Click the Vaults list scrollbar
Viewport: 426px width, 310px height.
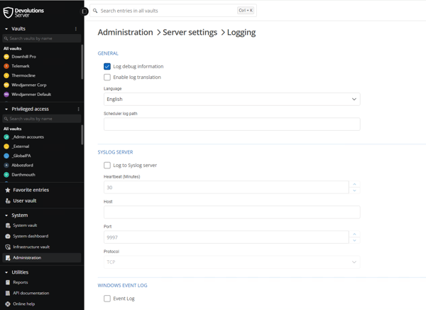(82, 62)
